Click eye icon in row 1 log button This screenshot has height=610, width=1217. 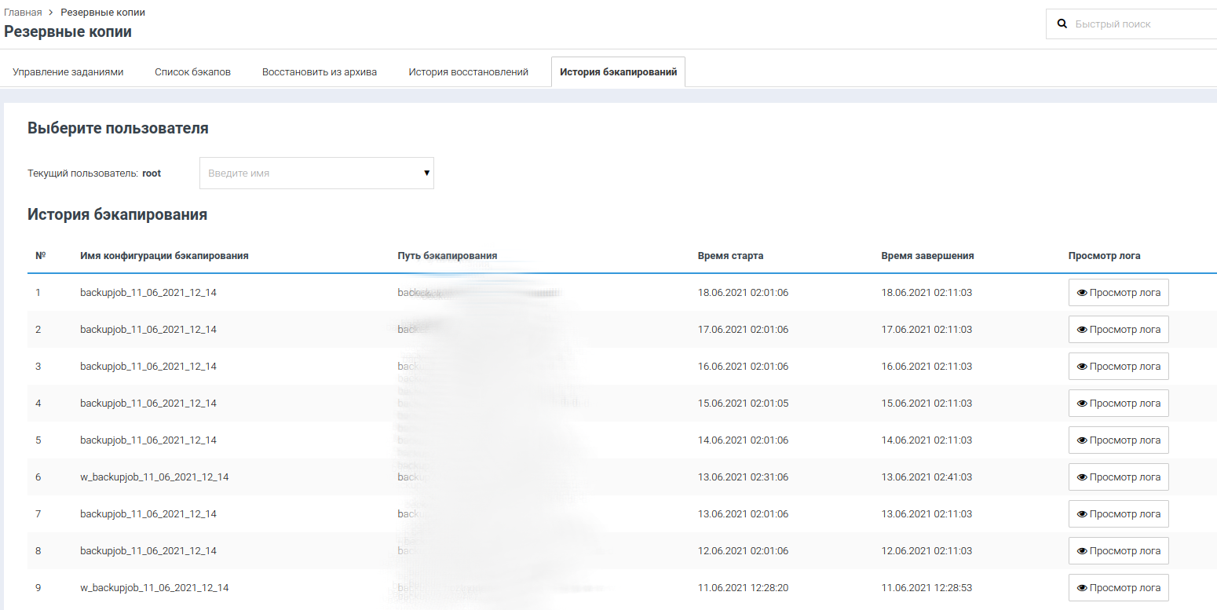[1082, 293]
